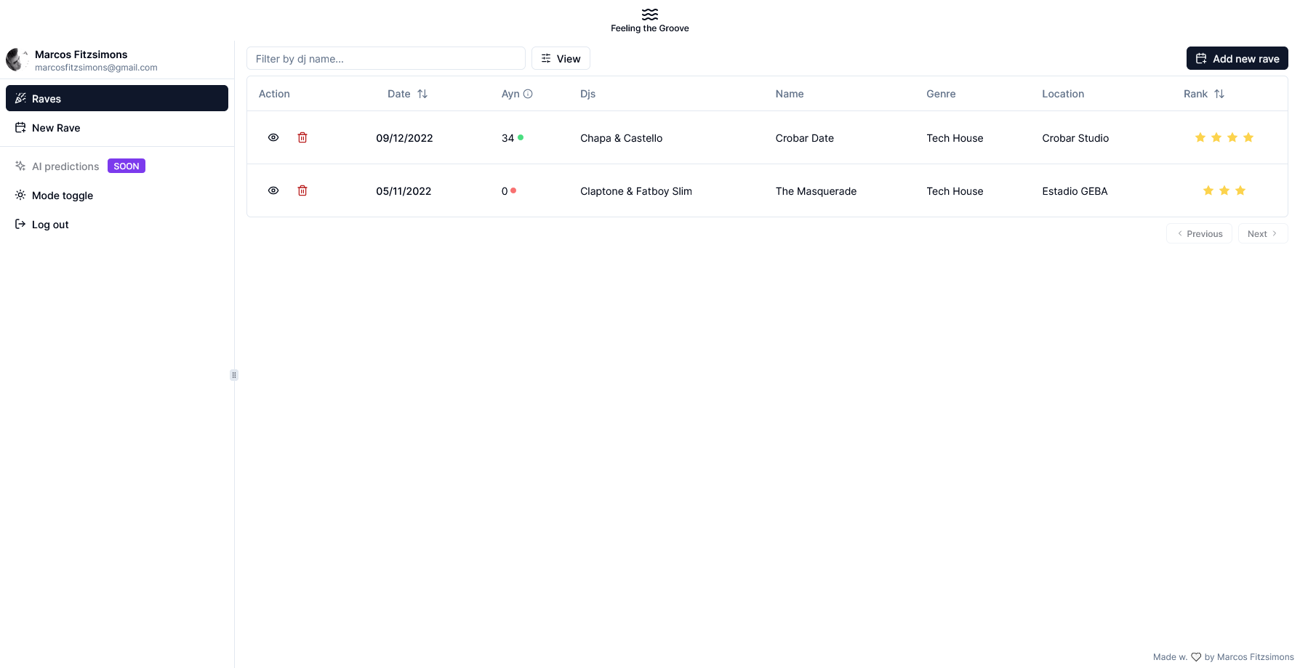Go to the Previous page
Screen dimensions: 1300x668
pyautogui.click(x=1199, y=233)
